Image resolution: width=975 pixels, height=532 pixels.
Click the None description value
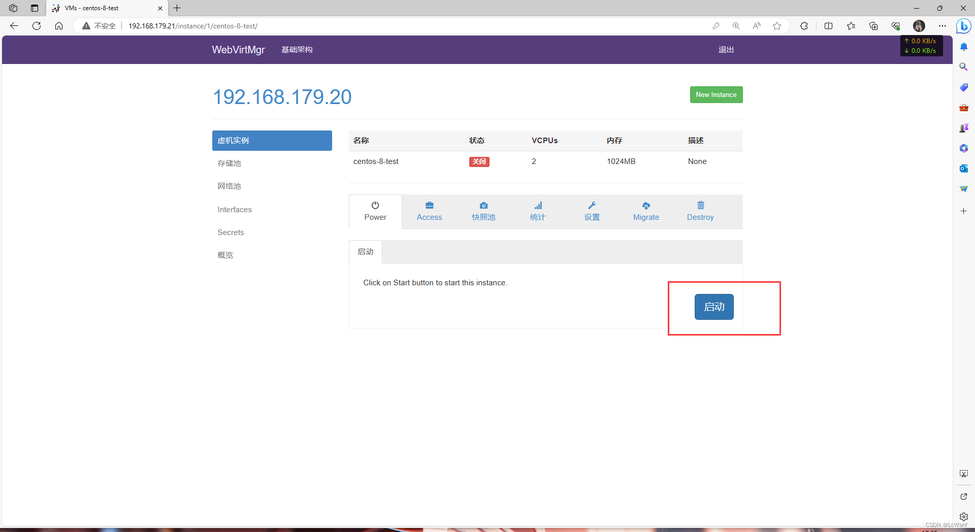point(697,161)
